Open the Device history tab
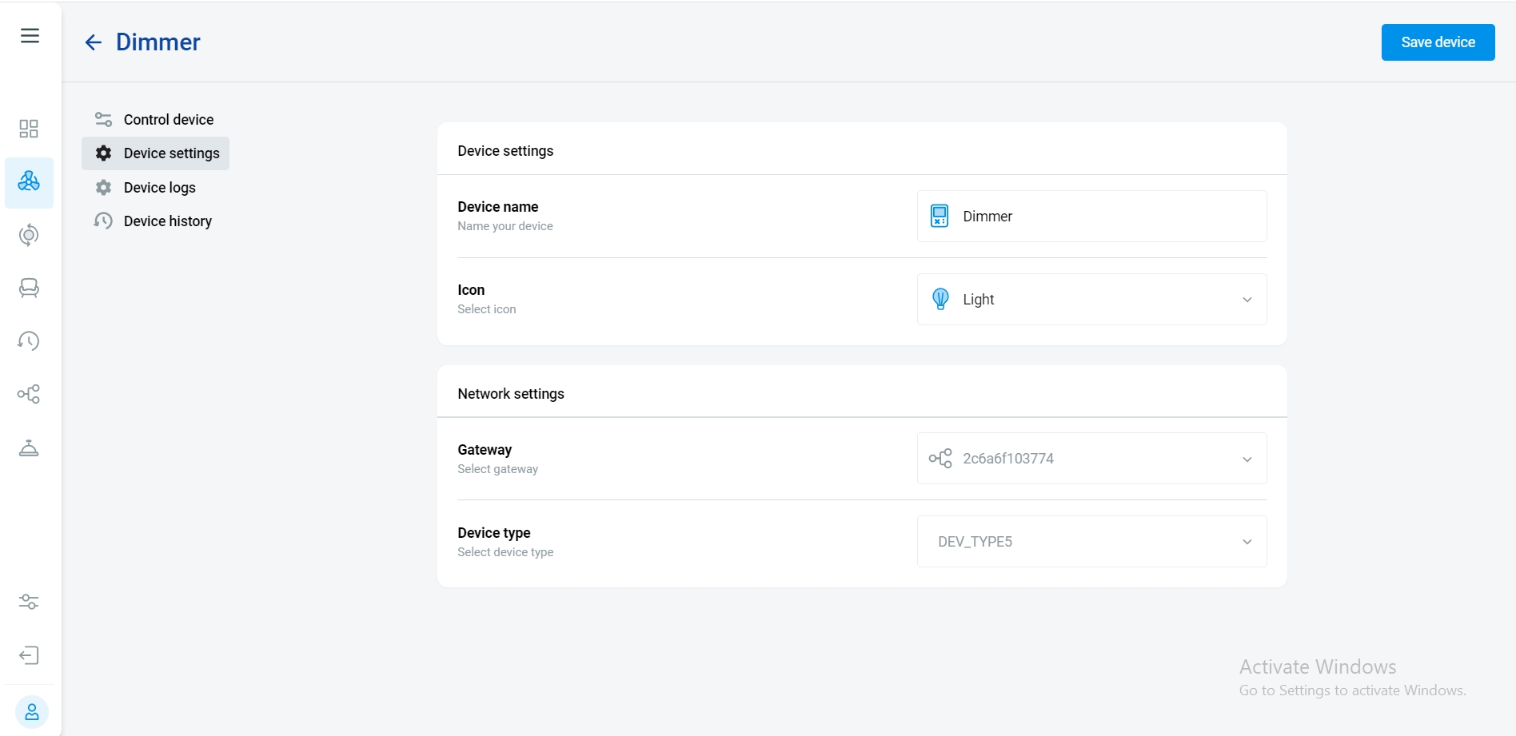This screenshot has height=736, width=1516. coord(155,221)
